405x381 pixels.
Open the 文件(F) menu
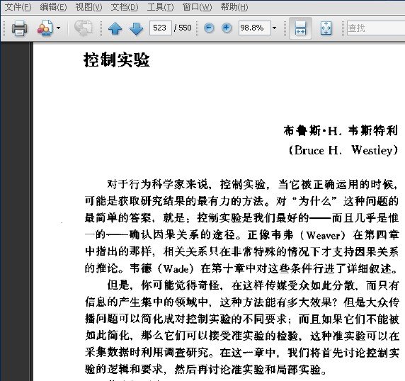pyautogui.click(x=18, y=6)
